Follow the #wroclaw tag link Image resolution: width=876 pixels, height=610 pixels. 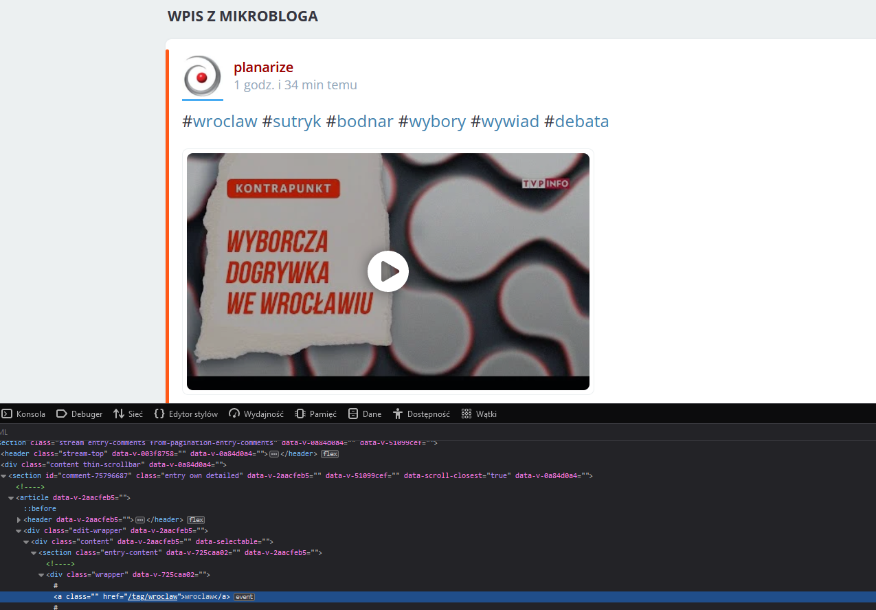click(225, 122)
